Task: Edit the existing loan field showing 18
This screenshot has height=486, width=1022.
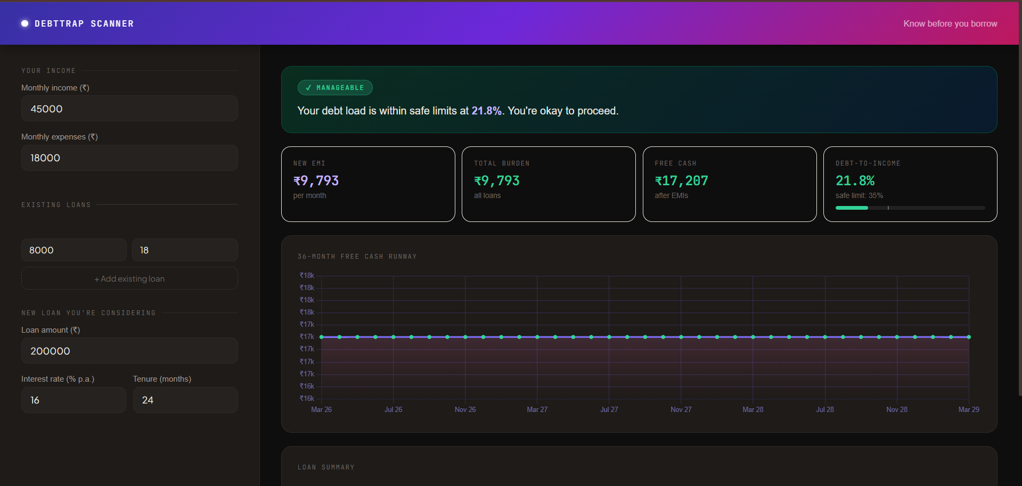Action: click(x=185, y=250)
